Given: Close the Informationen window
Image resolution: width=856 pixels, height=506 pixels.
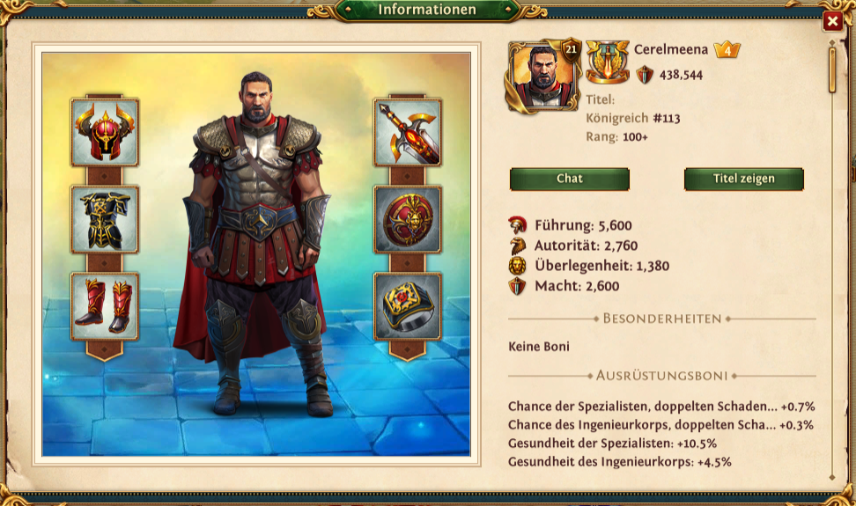Looking at the screenshot, I should point(832,21).
